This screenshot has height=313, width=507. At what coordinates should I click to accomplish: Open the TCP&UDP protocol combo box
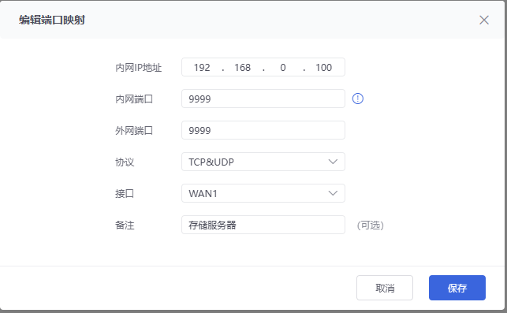click(263, 162)
